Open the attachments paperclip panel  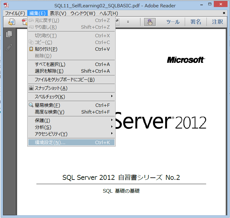tap(9, 47)
